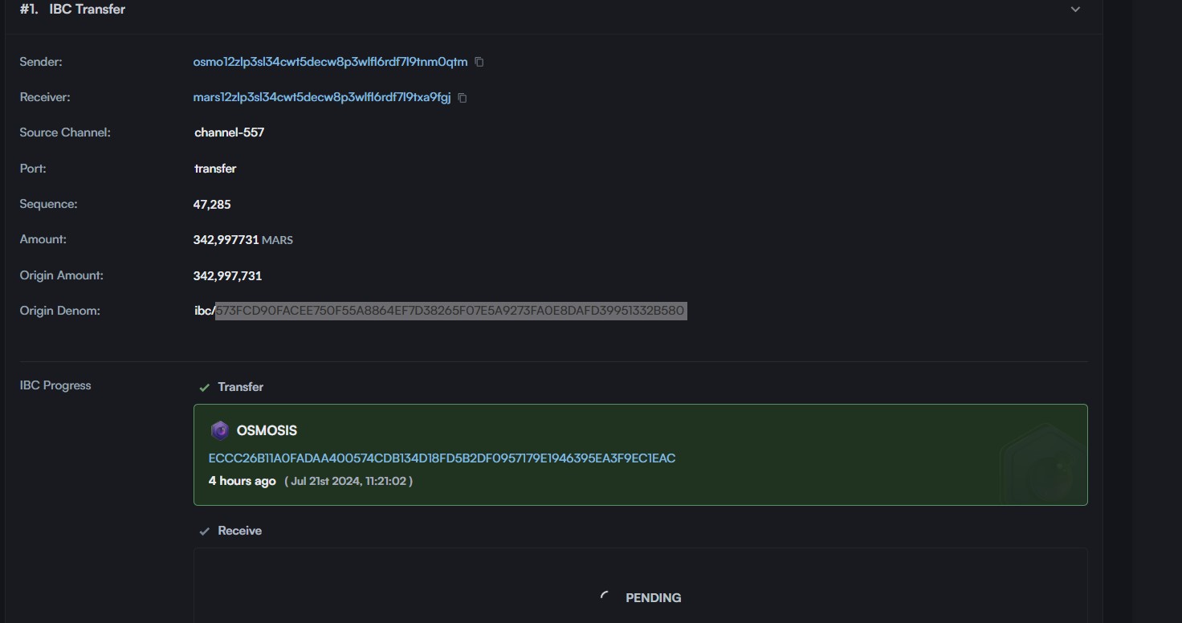The width and height of the screenshot is (1182, 623).
Task: Open the Osmosis transaction hash link
Action: (x=442, y=458)
